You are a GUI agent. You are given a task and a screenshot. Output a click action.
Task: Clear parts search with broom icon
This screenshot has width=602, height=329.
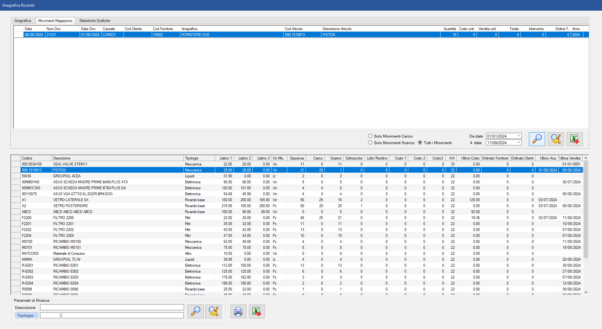coord(214,311)
